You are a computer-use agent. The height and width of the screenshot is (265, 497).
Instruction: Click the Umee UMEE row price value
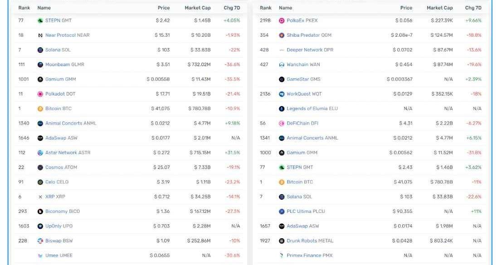pyautogui.click(x=160, y=255)
